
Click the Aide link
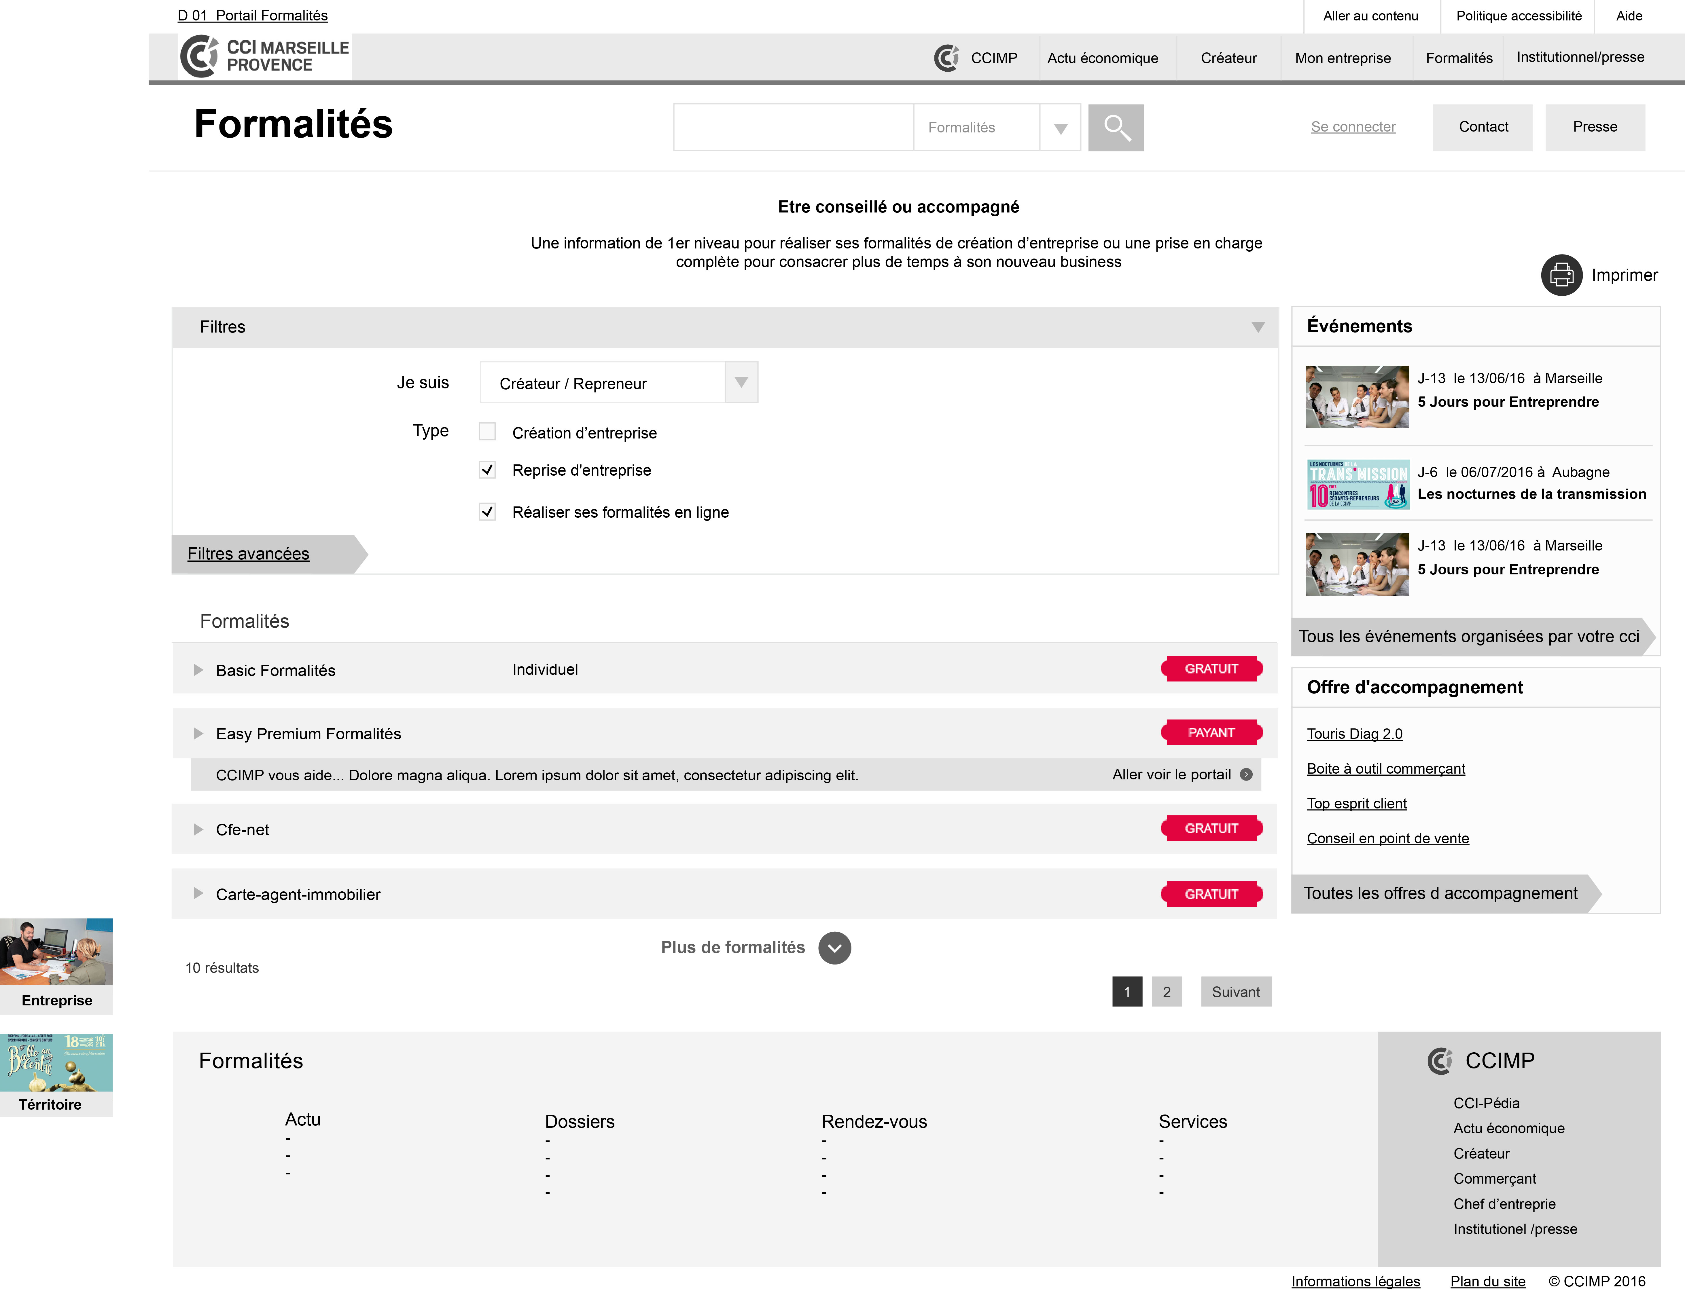[x=1629, y=16]
